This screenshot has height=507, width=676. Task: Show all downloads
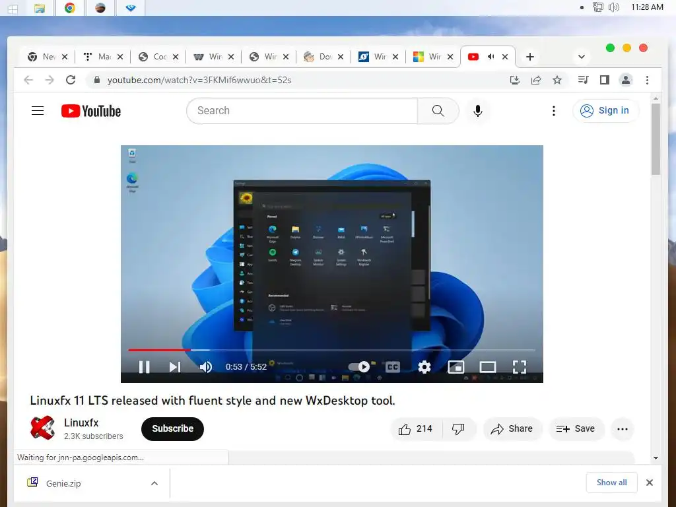click(611, 483)
